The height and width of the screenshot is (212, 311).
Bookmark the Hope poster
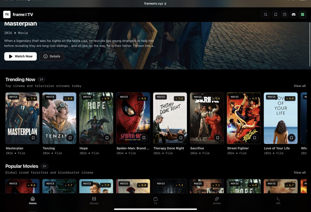coord(107,138)
